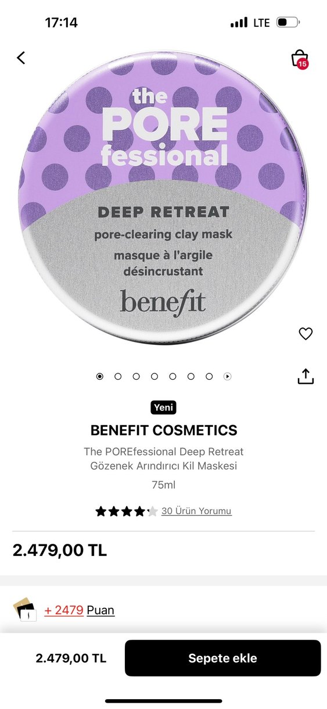Open the + 2479 Puan points link
327x709 pixels.
pos(80,610)
